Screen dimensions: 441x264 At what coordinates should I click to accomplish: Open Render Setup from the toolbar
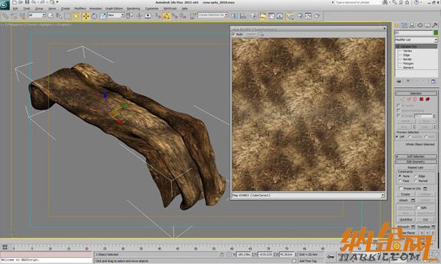[300, 16]
